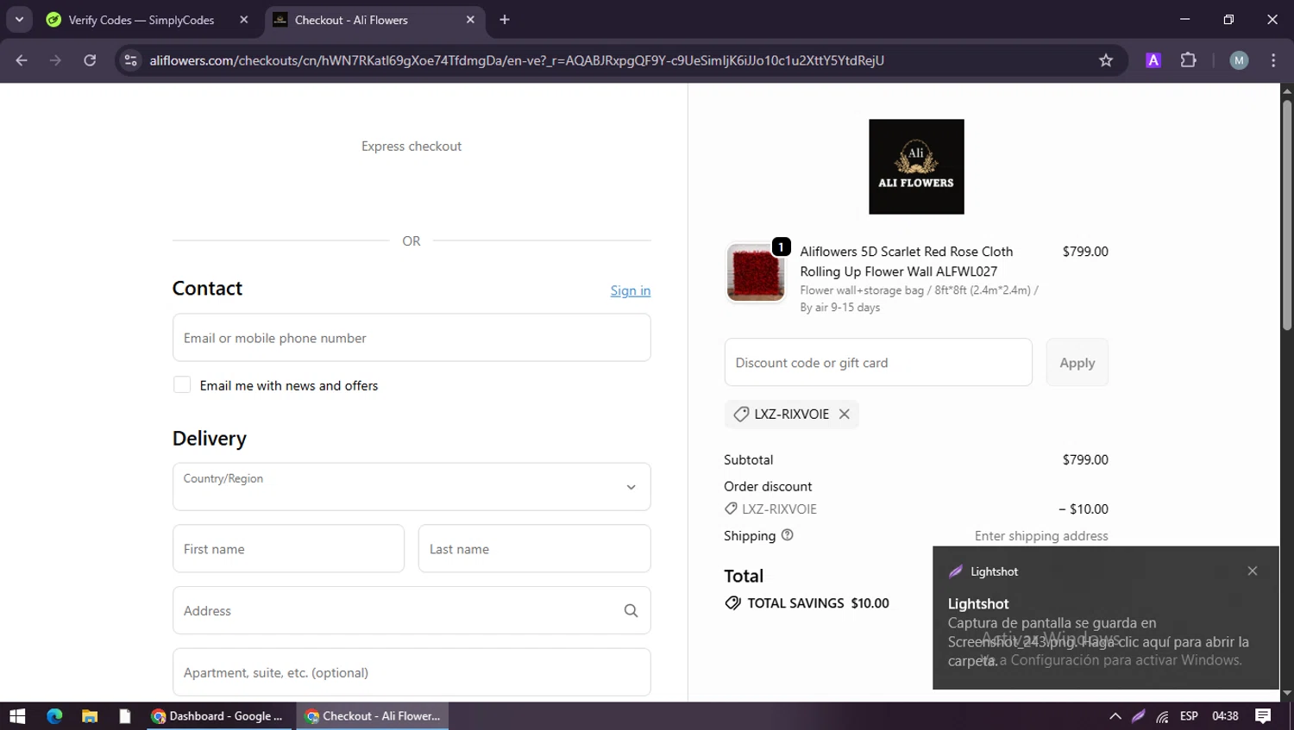Open the Windows Start menu

click(17, 716)
